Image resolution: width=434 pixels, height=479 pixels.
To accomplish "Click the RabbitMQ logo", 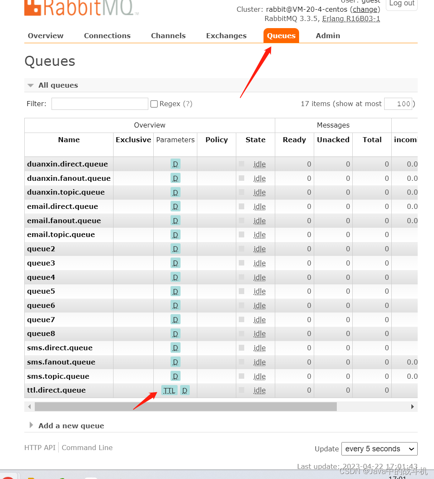I will coord(82,8).
